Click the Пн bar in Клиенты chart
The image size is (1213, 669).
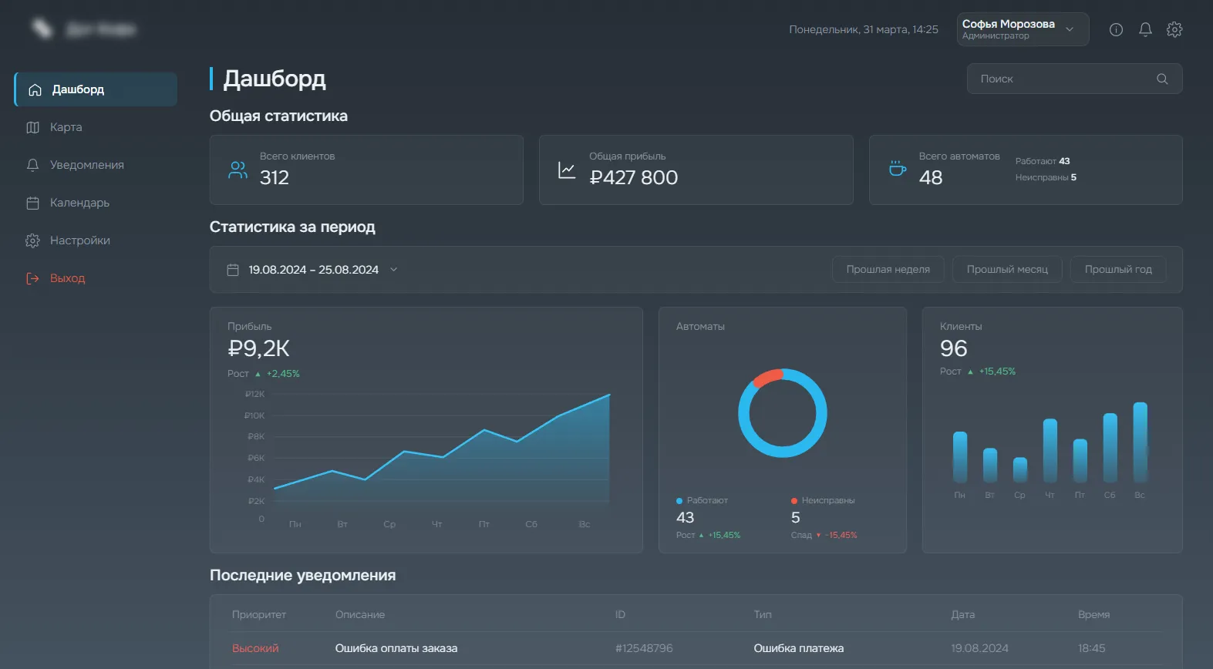pos(960,457)
